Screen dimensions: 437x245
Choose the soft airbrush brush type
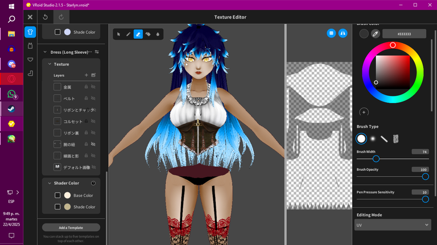pos(373,138)
